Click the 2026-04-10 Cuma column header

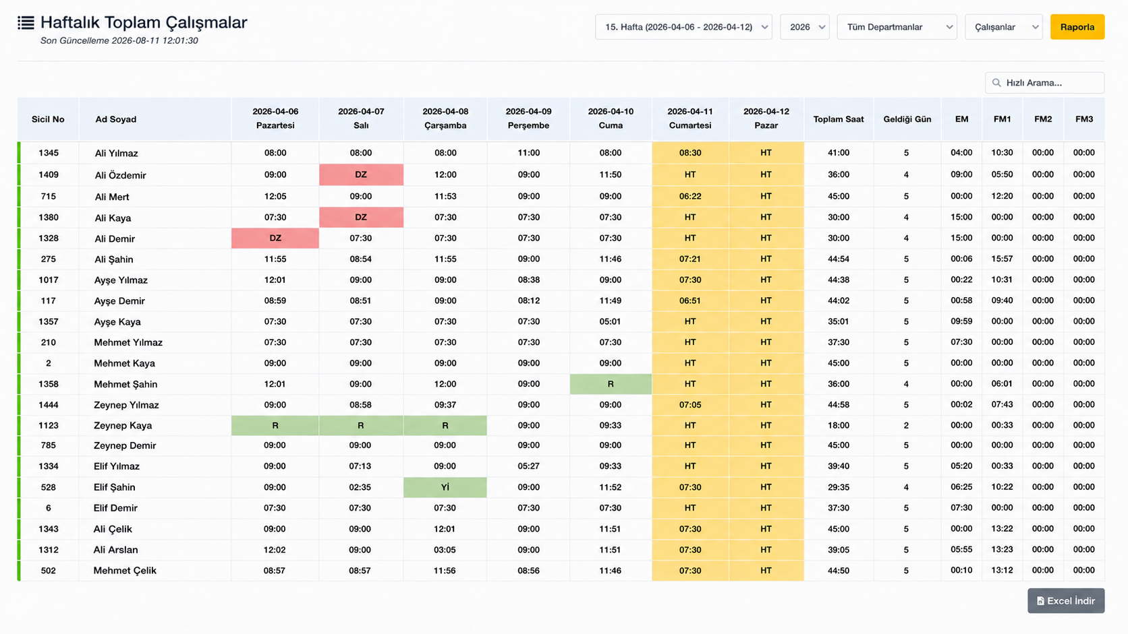(611, 119)
